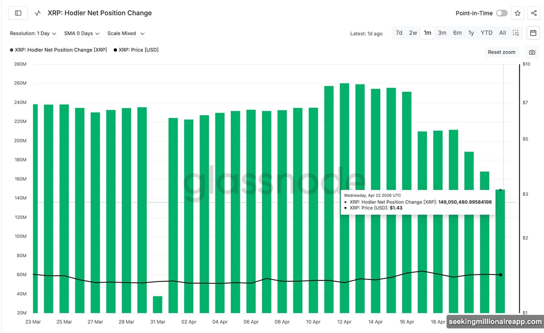The width and height of the screenshot is (544, 333).
Task: Toggle the left sidebar panel icon
Action: click(x=18, y=13)
